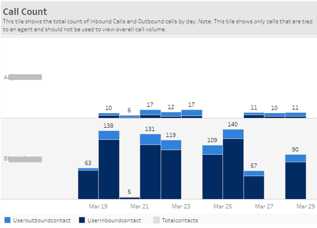The width and height of the screenshot is (317, 228).
Task: Select the bar labeled 57
Action: (254, 186)
